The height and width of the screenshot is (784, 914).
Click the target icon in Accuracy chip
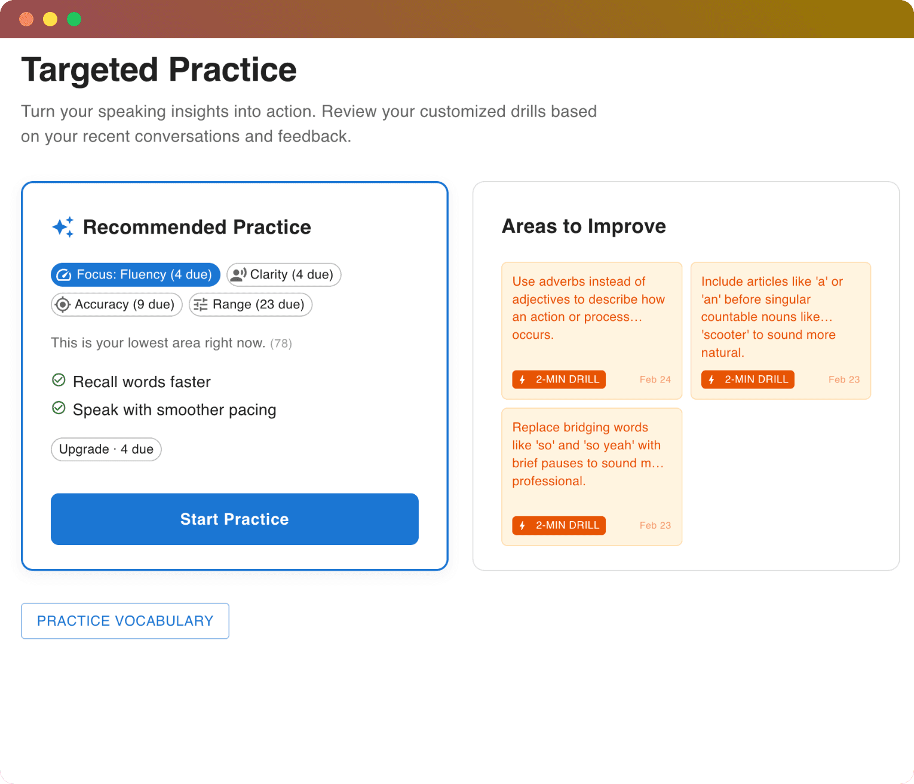(62, 305)
